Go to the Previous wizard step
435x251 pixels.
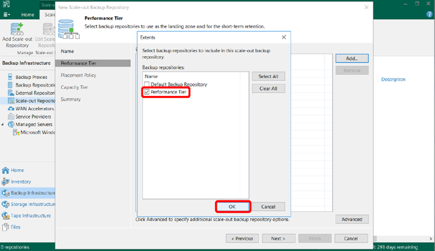click(242, 239)
